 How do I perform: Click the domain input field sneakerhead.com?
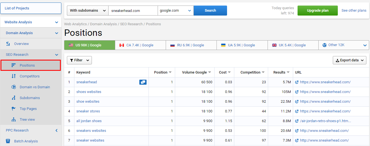pos(133,11)
